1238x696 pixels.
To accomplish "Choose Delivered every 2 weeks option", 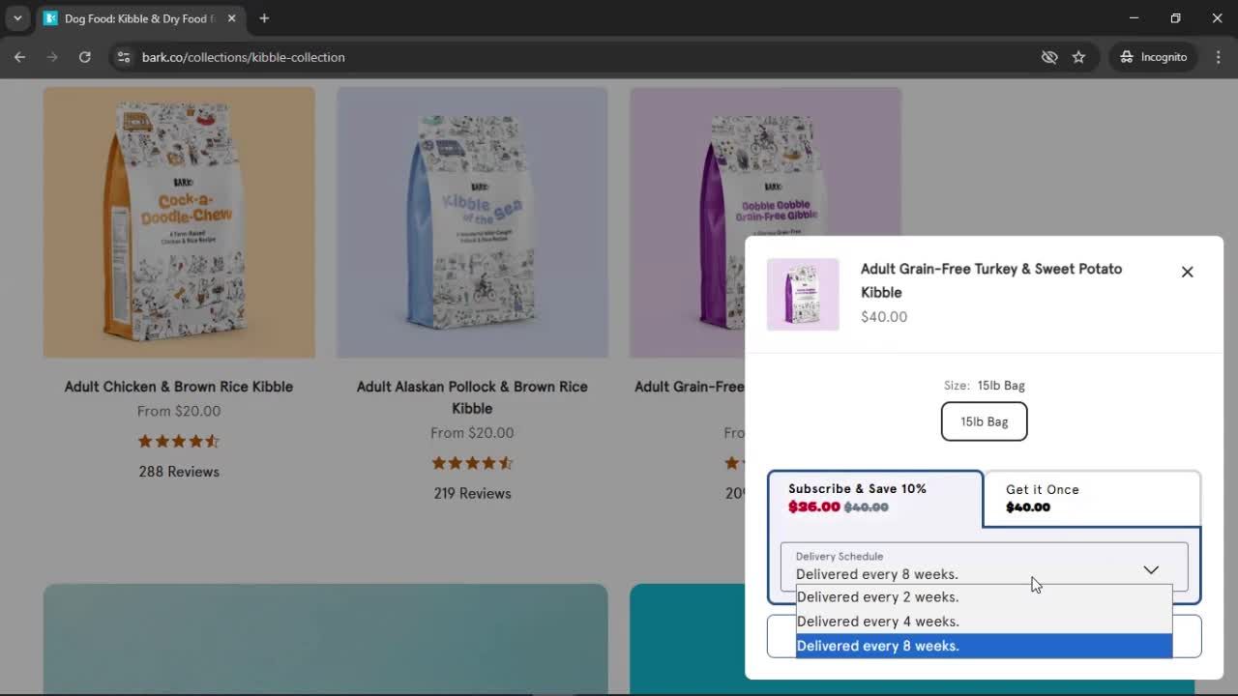I will (x=984, y=597).
